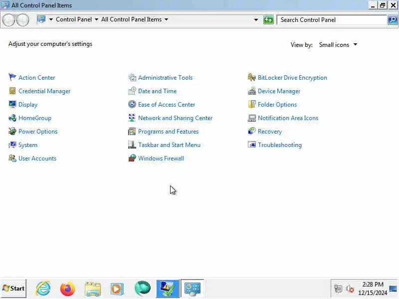Open the Display settings link
The height and width of the screenshot is (299, 399).
[28, 105]
